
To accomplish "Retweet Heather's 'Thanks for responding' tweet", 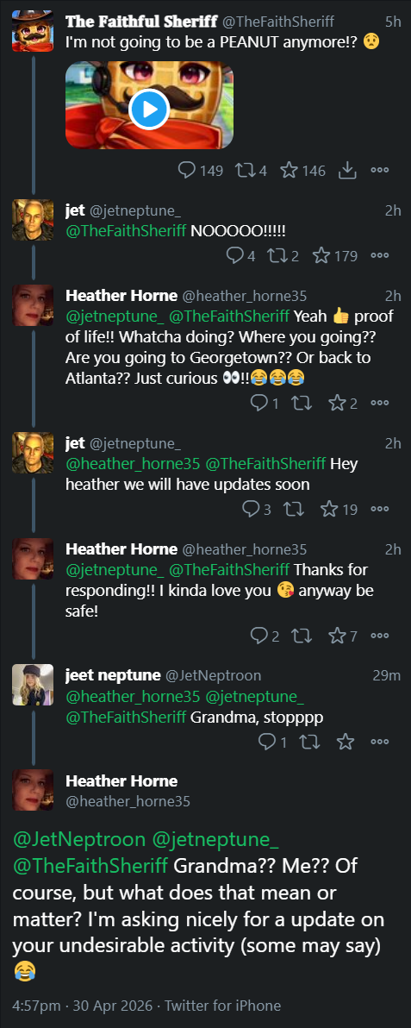I will pos(302,636).
